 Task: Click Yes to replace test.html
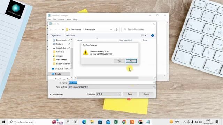click(x=119, y=61)
